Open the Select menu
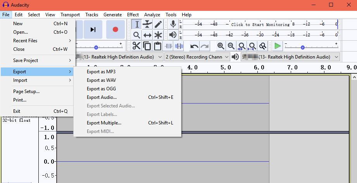Viewport: 357px width, 183px height. [x=34, y=15]
